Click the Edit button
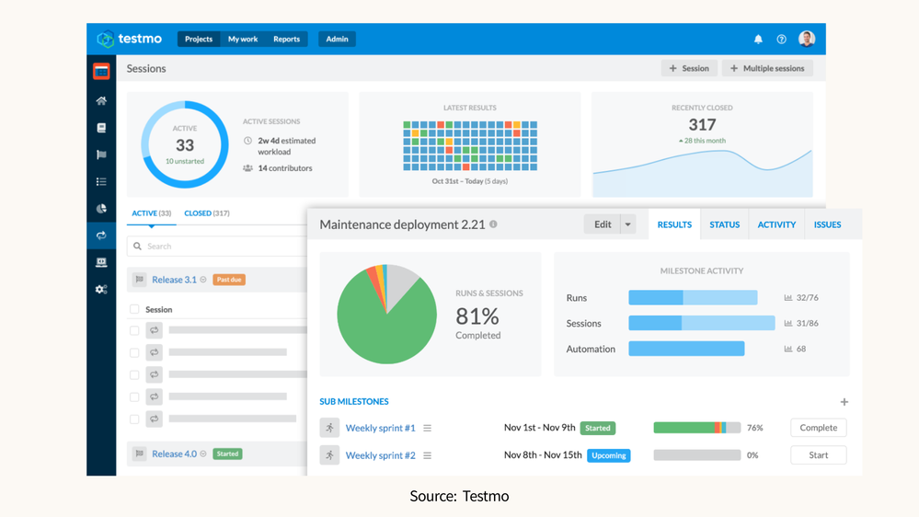Image resolution: width=919 pixels, height=517 pixels. (603, 224)
